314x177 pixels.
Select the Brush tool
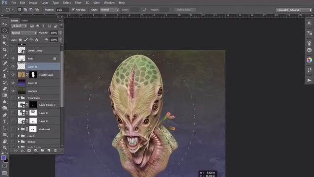[4, 69]
